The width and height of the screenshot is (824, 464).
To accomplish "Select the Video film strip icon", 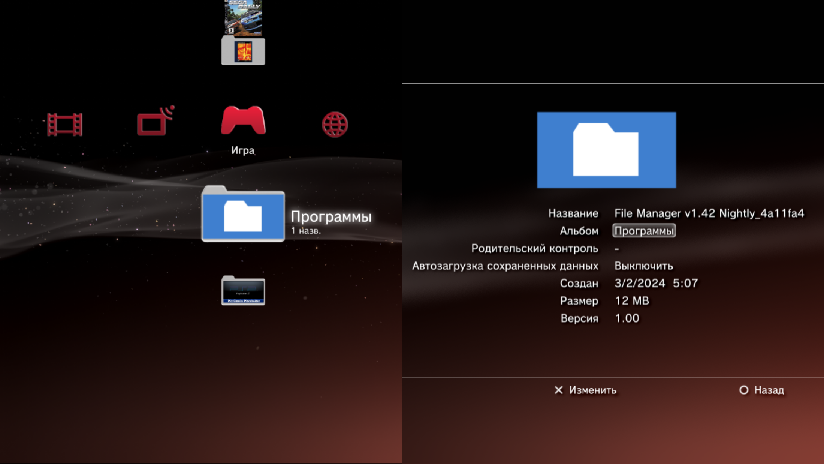I will coord(64,125).
